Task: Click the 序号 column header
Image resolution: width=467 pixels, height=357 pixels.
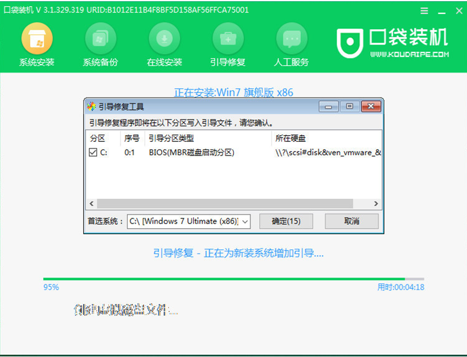Action: tap(131, 139)
